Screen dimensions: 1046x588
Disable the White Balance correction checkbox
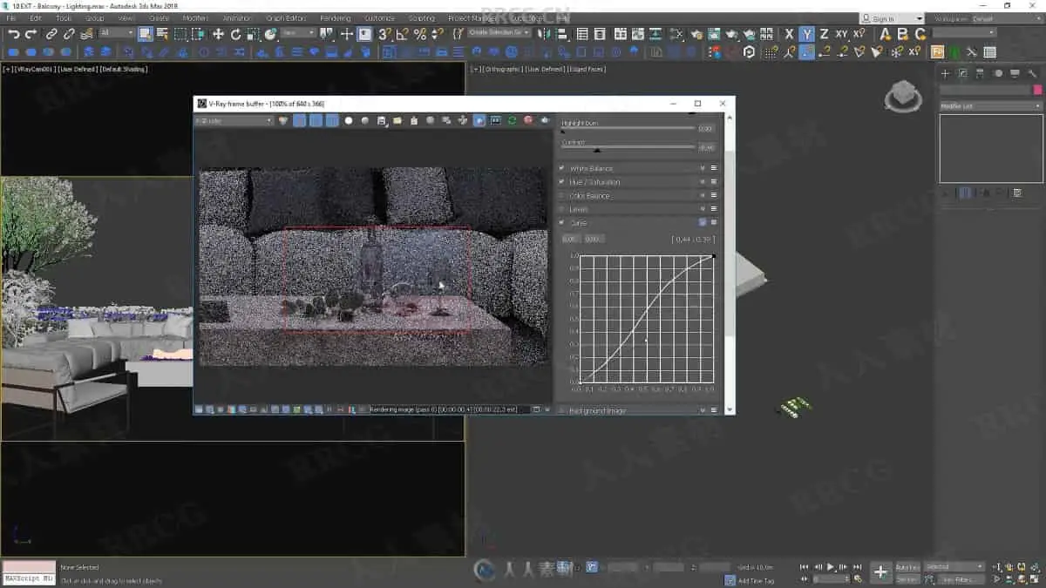point(562,168)
